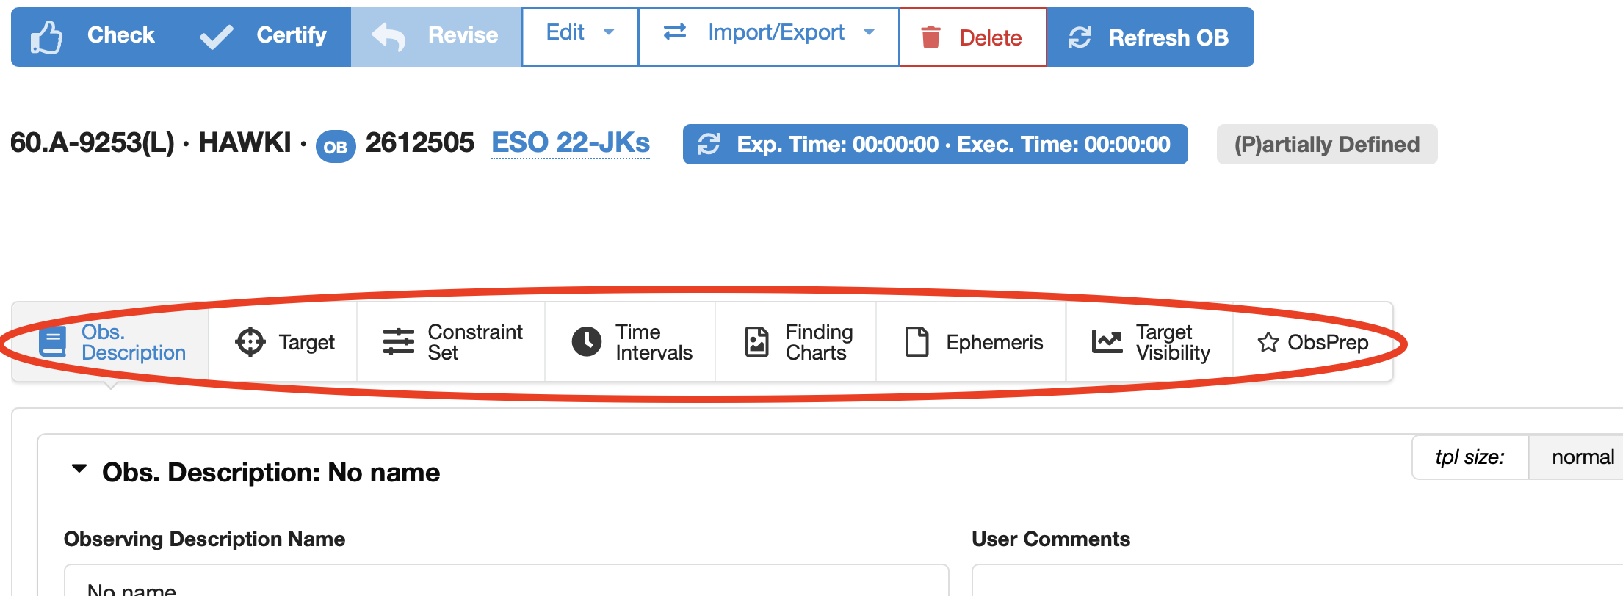Click the crosshair Target tab icon
This screenshot has width=1623, height=596.
[250, 342]
